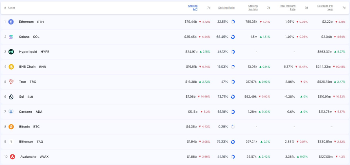The width and height of the screenshot is (350, 165).
Task: Click the Ethereum logo icon
Action: pyautogui.click(x=11, y=22)
